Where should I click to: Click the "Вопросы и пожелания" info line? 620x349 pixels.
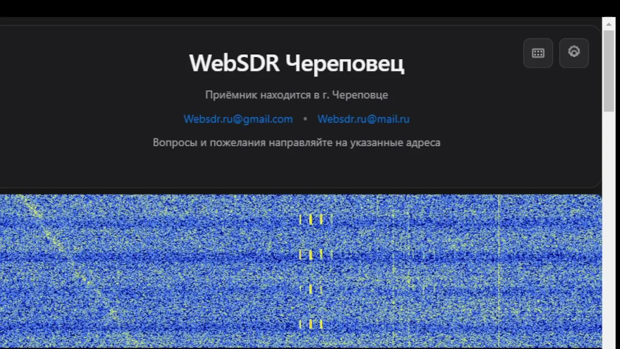tap(296, 143)
